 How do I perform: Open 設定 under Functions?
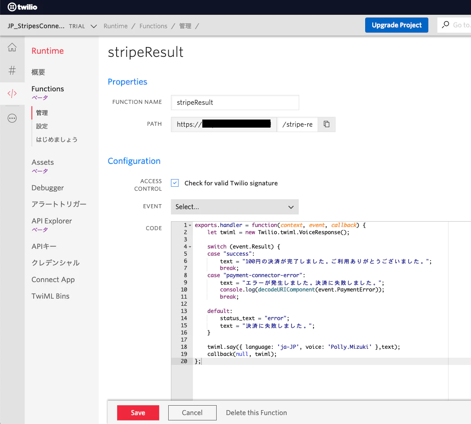(42, 126)
